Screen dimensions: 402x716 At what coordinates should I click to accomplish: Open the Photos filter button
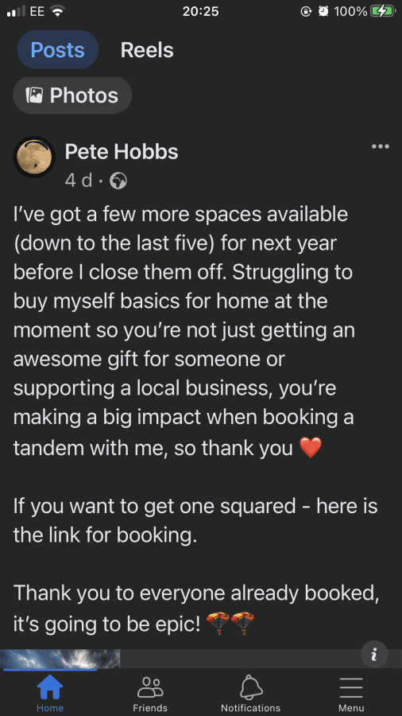pyautogui.click(x=72, y=95)
